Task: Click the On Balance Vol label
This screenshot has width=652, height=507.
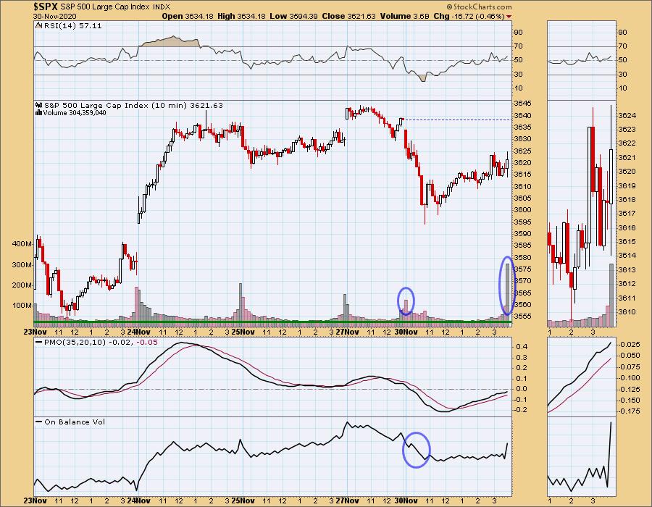Action: (75, 422)
